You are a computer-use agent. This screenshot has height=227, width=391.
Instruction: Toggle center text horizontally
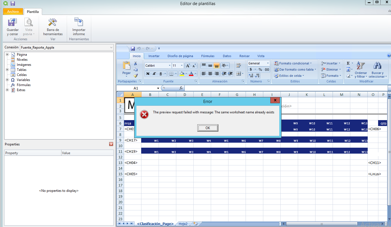(210, 74)
